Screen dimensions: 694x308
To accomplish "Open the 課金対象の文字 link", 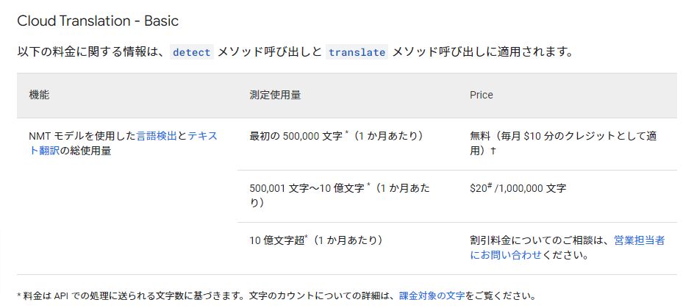I will point(432,296).
